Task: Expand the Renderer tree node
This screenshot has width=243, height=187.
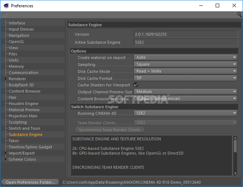Action: point(6,79)
